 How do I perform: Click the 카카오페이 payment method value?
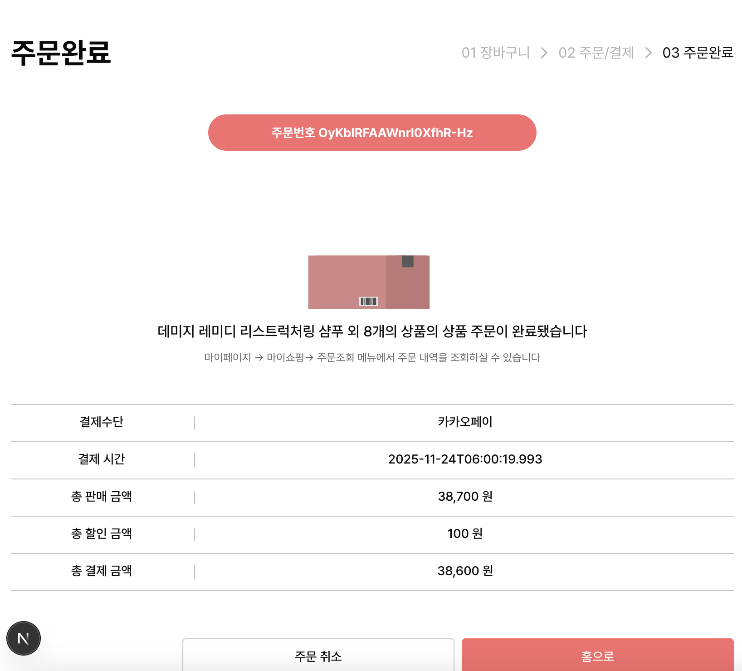pos(465,422)
